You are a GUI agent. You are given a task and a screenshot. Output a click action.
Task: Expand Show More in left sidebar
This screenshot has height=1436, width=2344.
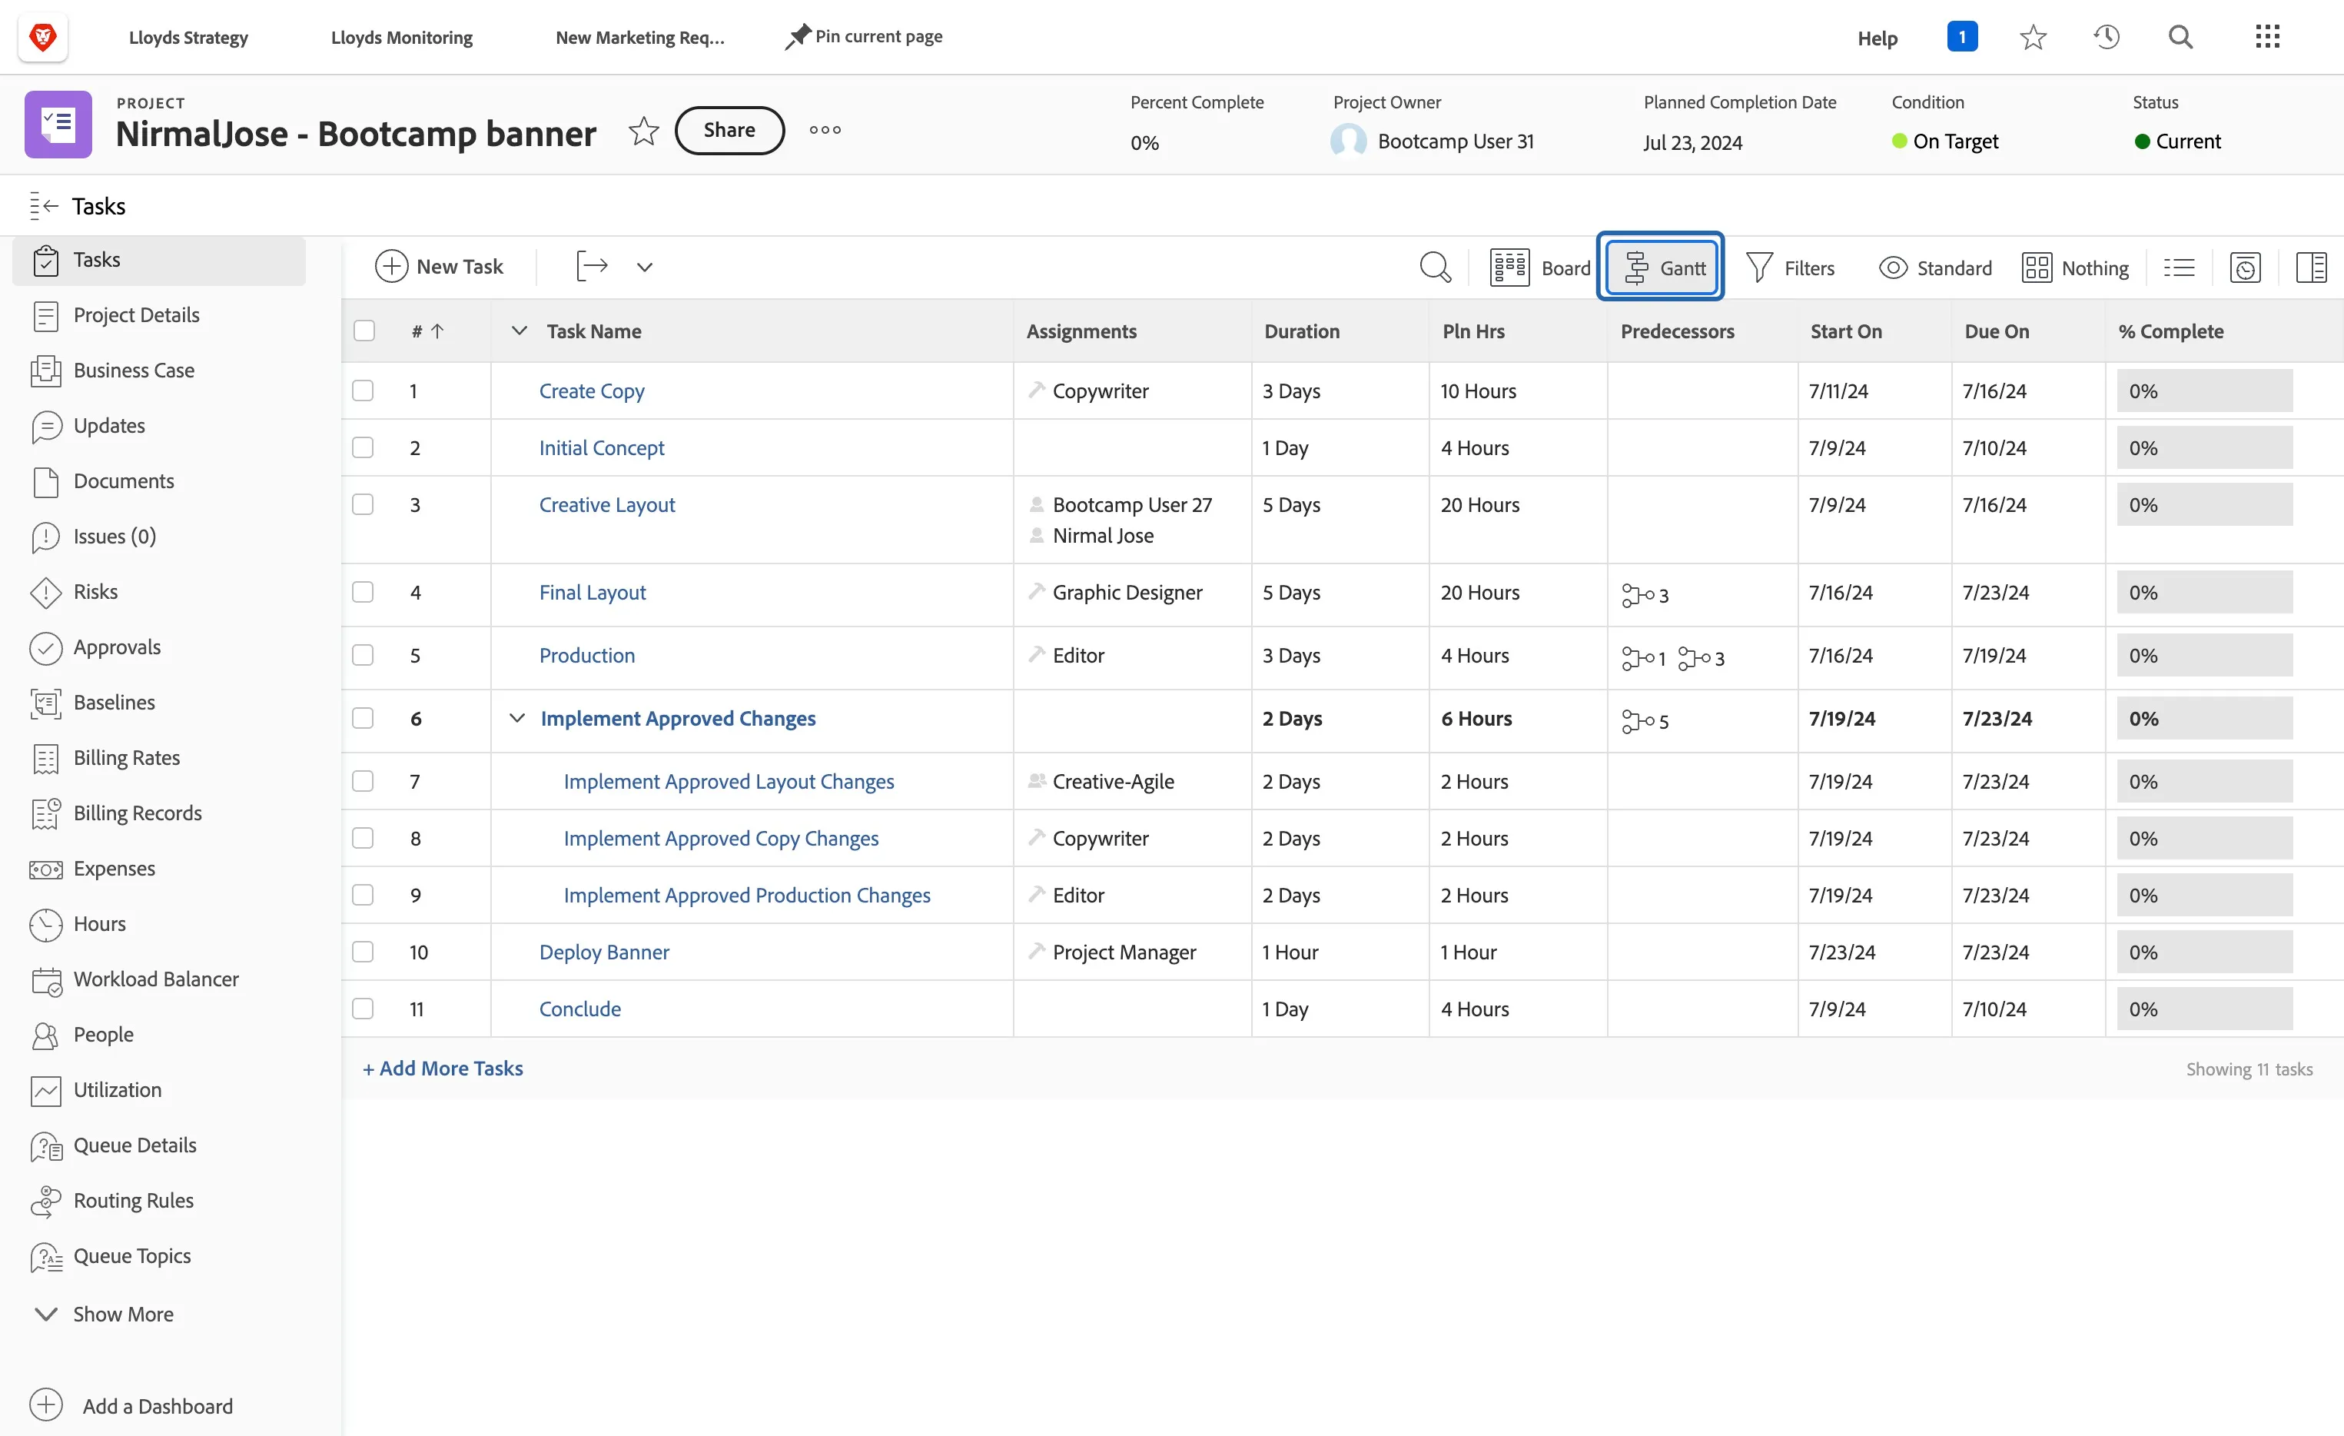pyautogui.click(x=105, y=1315)
